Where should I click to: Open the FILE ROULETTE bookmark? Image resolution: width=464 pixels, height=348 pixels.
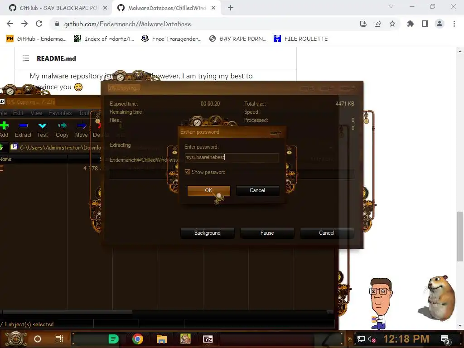(301, 39)
